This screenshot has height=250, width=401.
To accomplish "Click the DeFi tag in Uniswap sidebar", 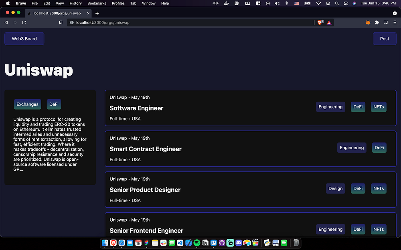I will click(x=54, y=104).
